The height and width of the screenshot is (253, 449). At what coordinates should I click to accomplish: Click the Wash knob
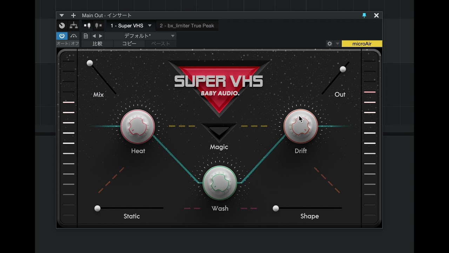[220, 183]
